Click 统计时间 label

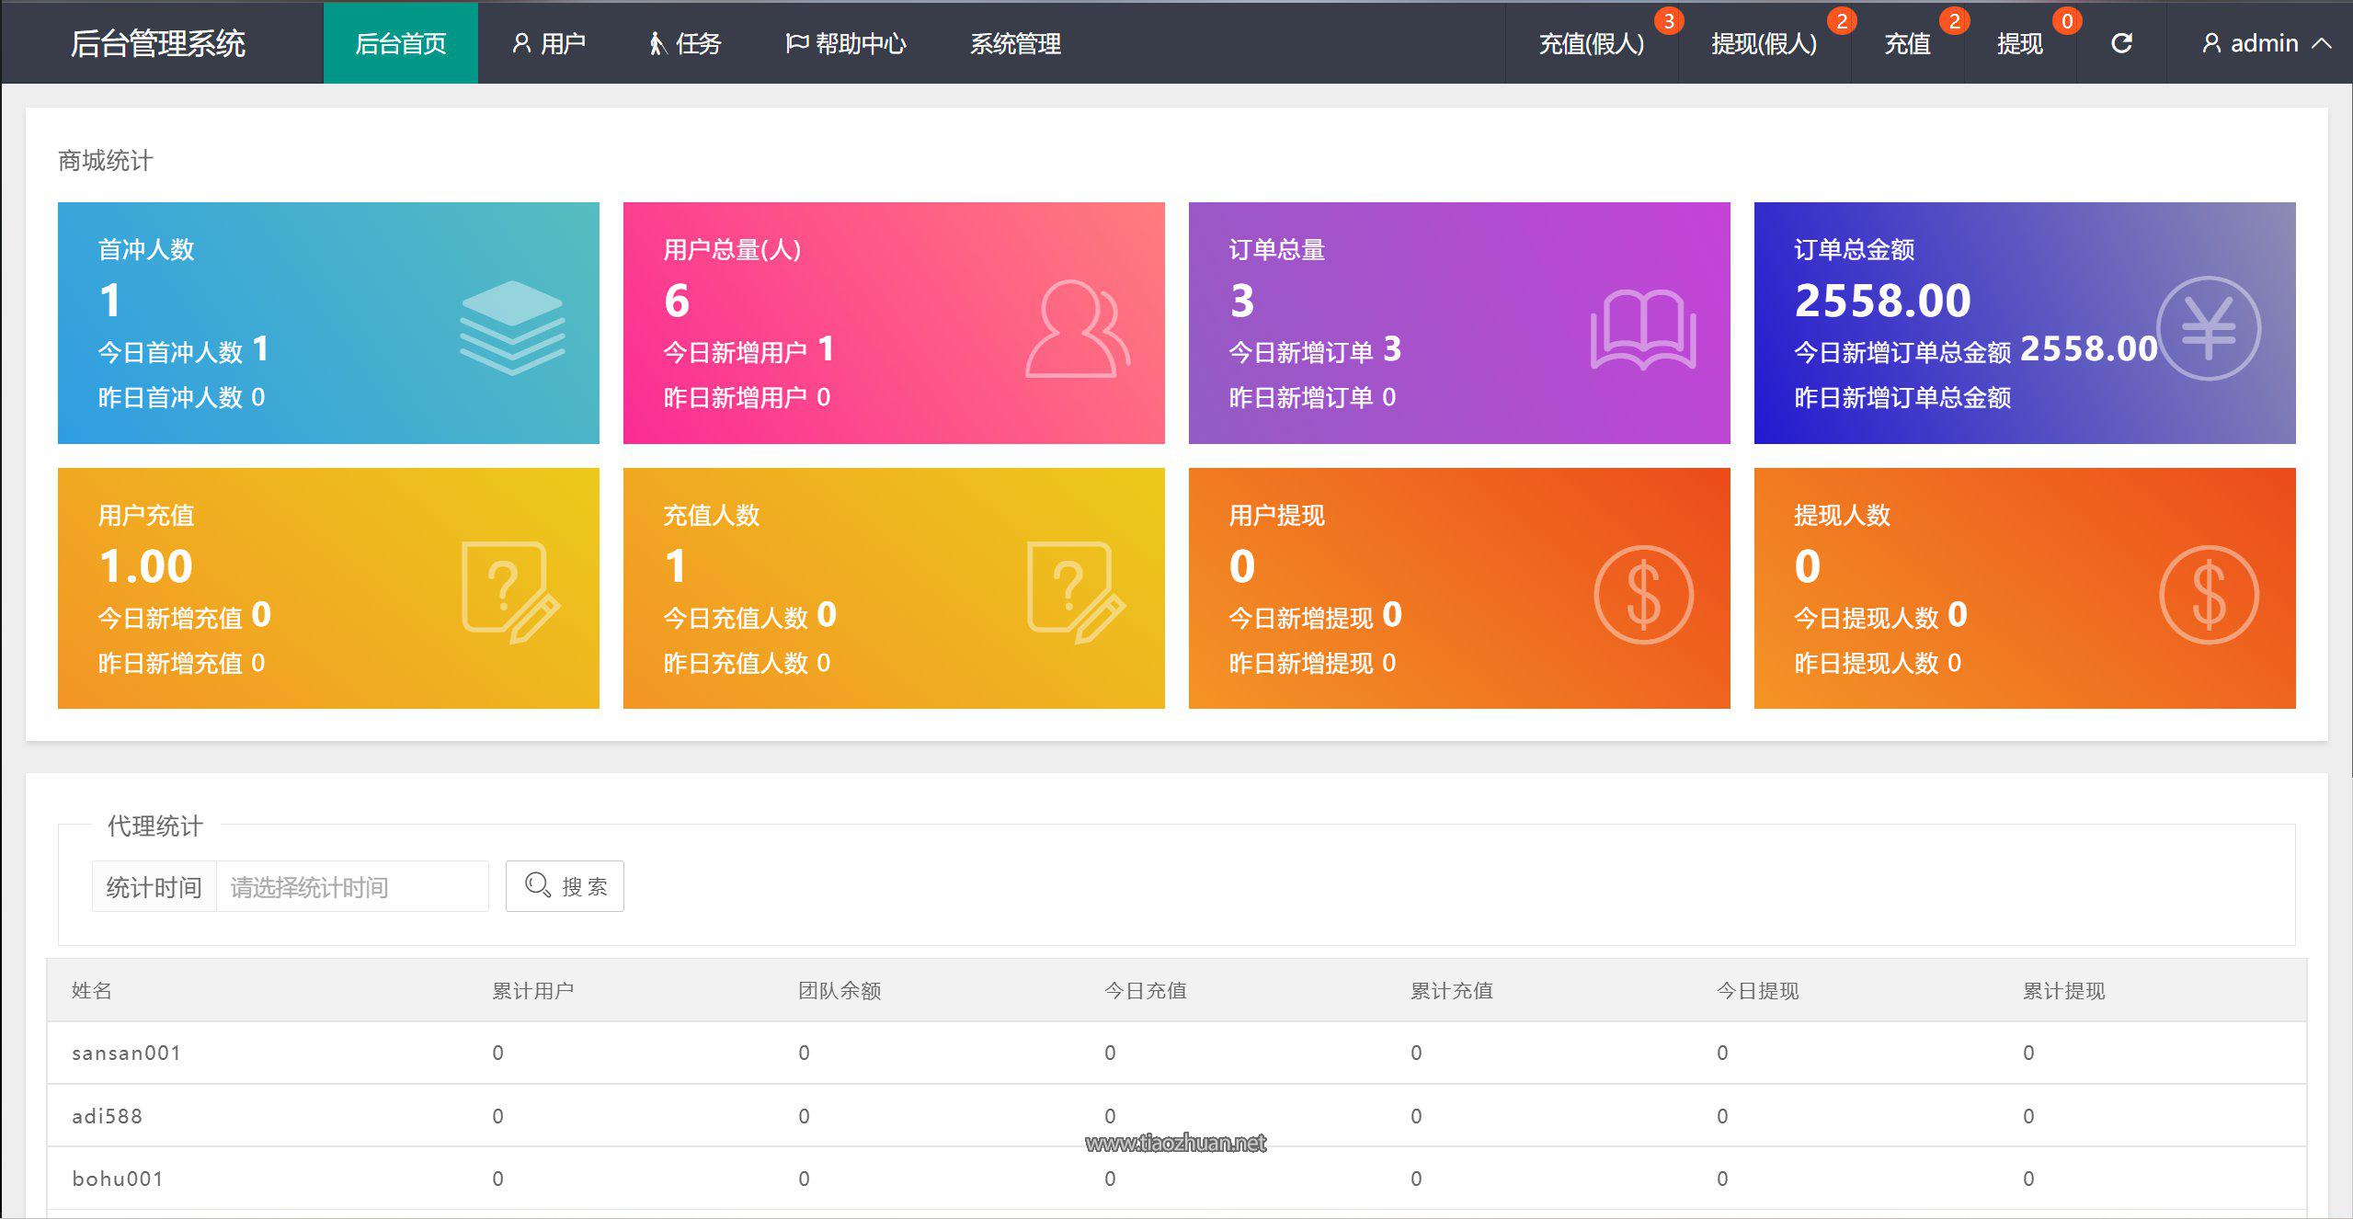pos(154,886)
